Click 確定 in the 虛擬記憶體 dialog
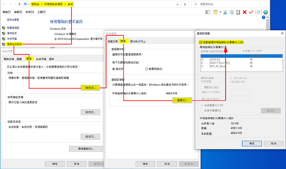The image size is (286, 169). (252, 144)
